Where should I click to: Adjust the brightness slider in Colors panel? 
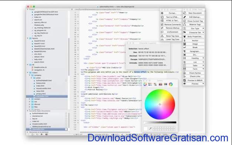(x=160, y=122)
